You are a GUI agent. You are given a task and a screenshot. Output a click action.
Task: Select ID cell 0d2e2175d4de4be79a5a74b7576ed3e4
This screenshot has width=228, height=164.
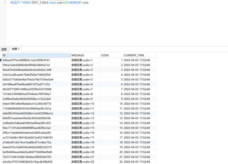(36, 79)
